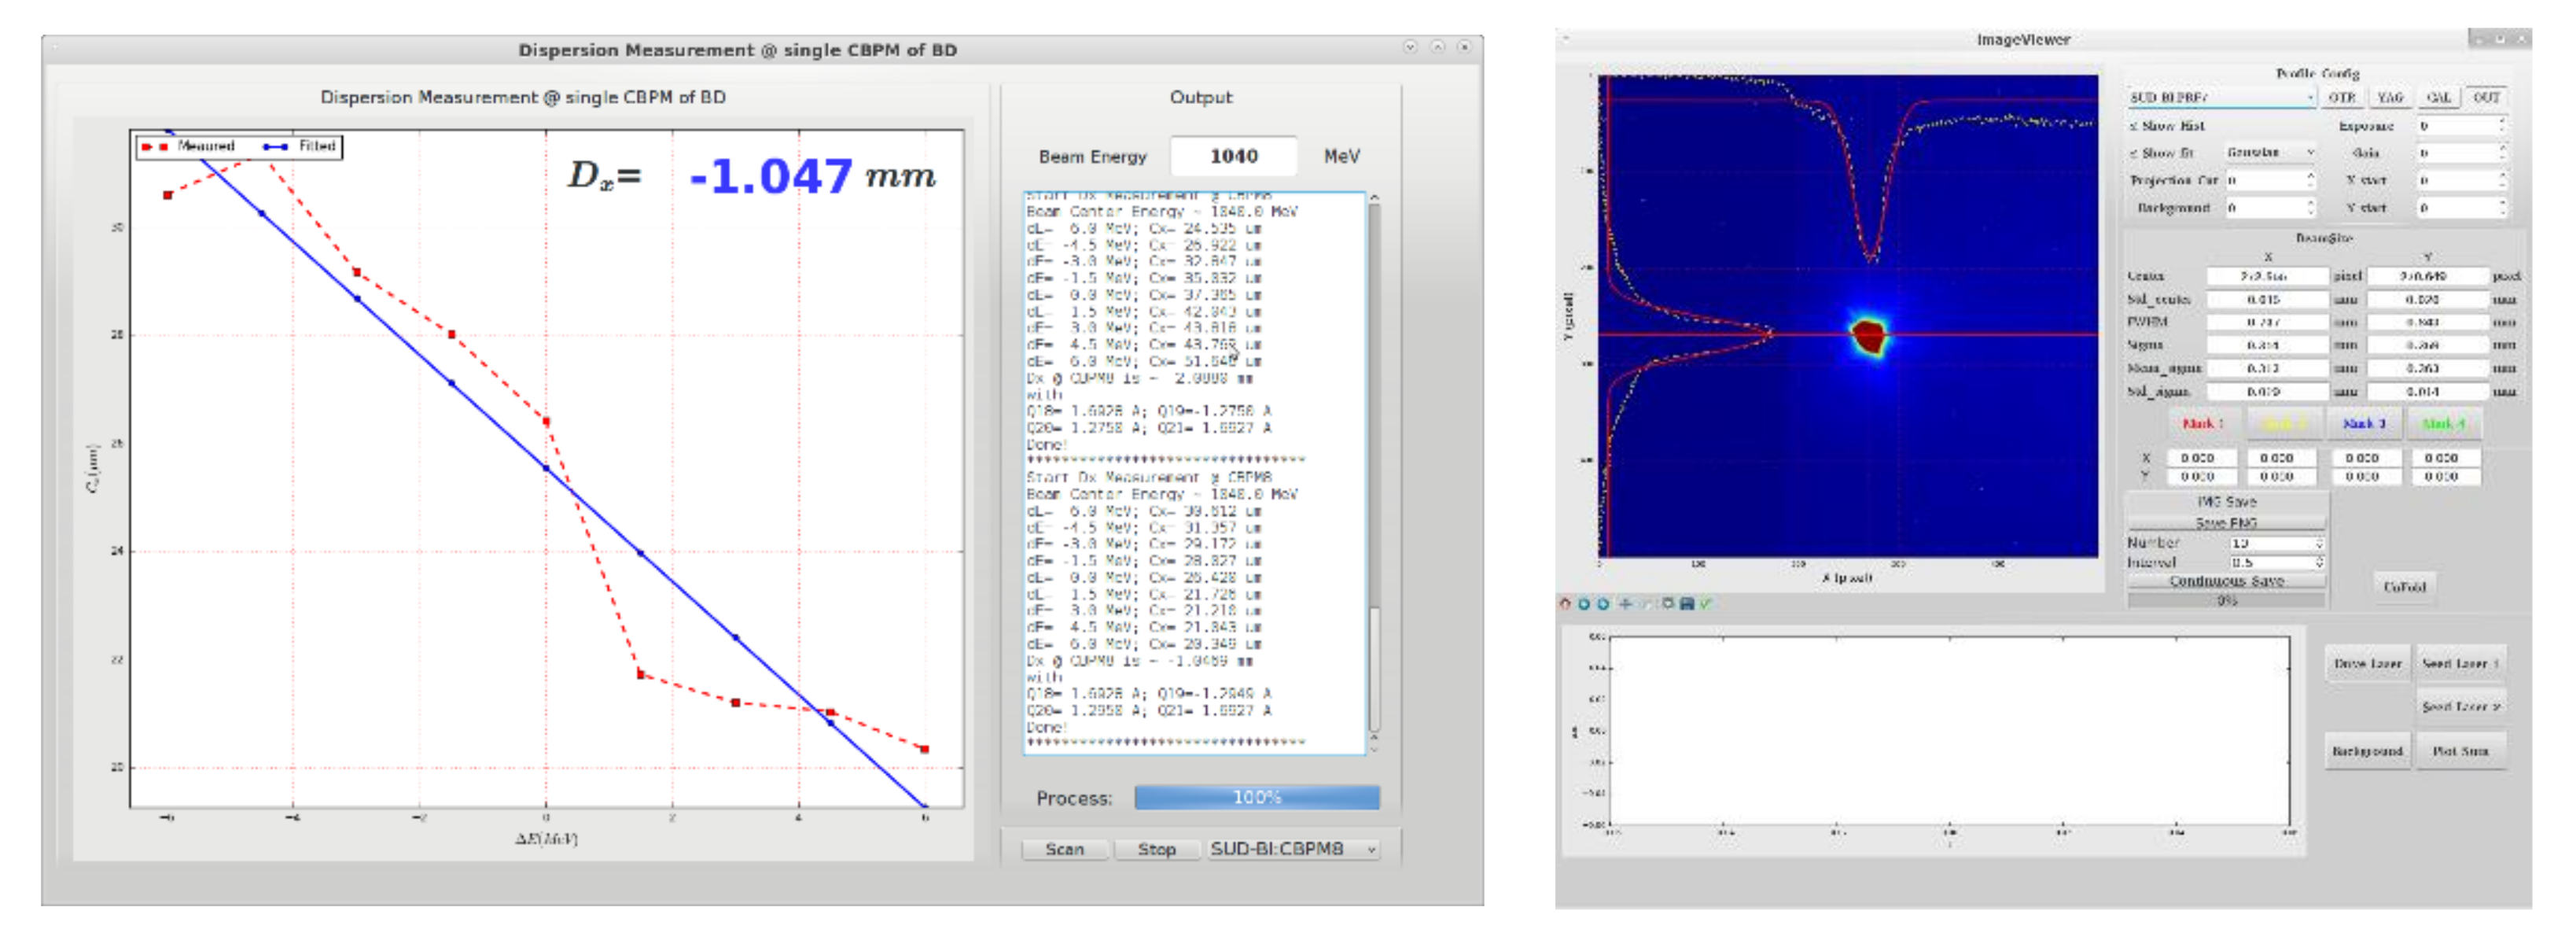Click the FWHM X value field

tap(2268, 322)
